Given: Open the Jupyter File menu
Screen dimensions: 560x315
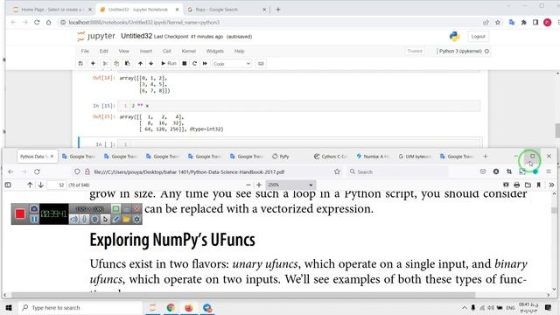Looking at the screenshot, I should pos(85,51).
